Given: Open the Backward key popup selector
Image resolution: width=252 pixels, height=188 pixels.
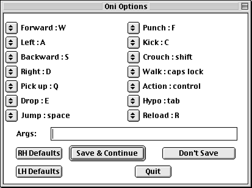Looking at the screenshot, I should pos(11,57).
